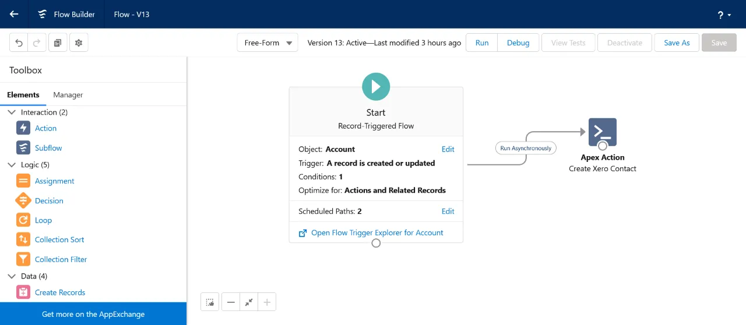Collapse the Logic section
Image resolution: width=746 pixels, height=325 pixels.
(x=12, y=165)
